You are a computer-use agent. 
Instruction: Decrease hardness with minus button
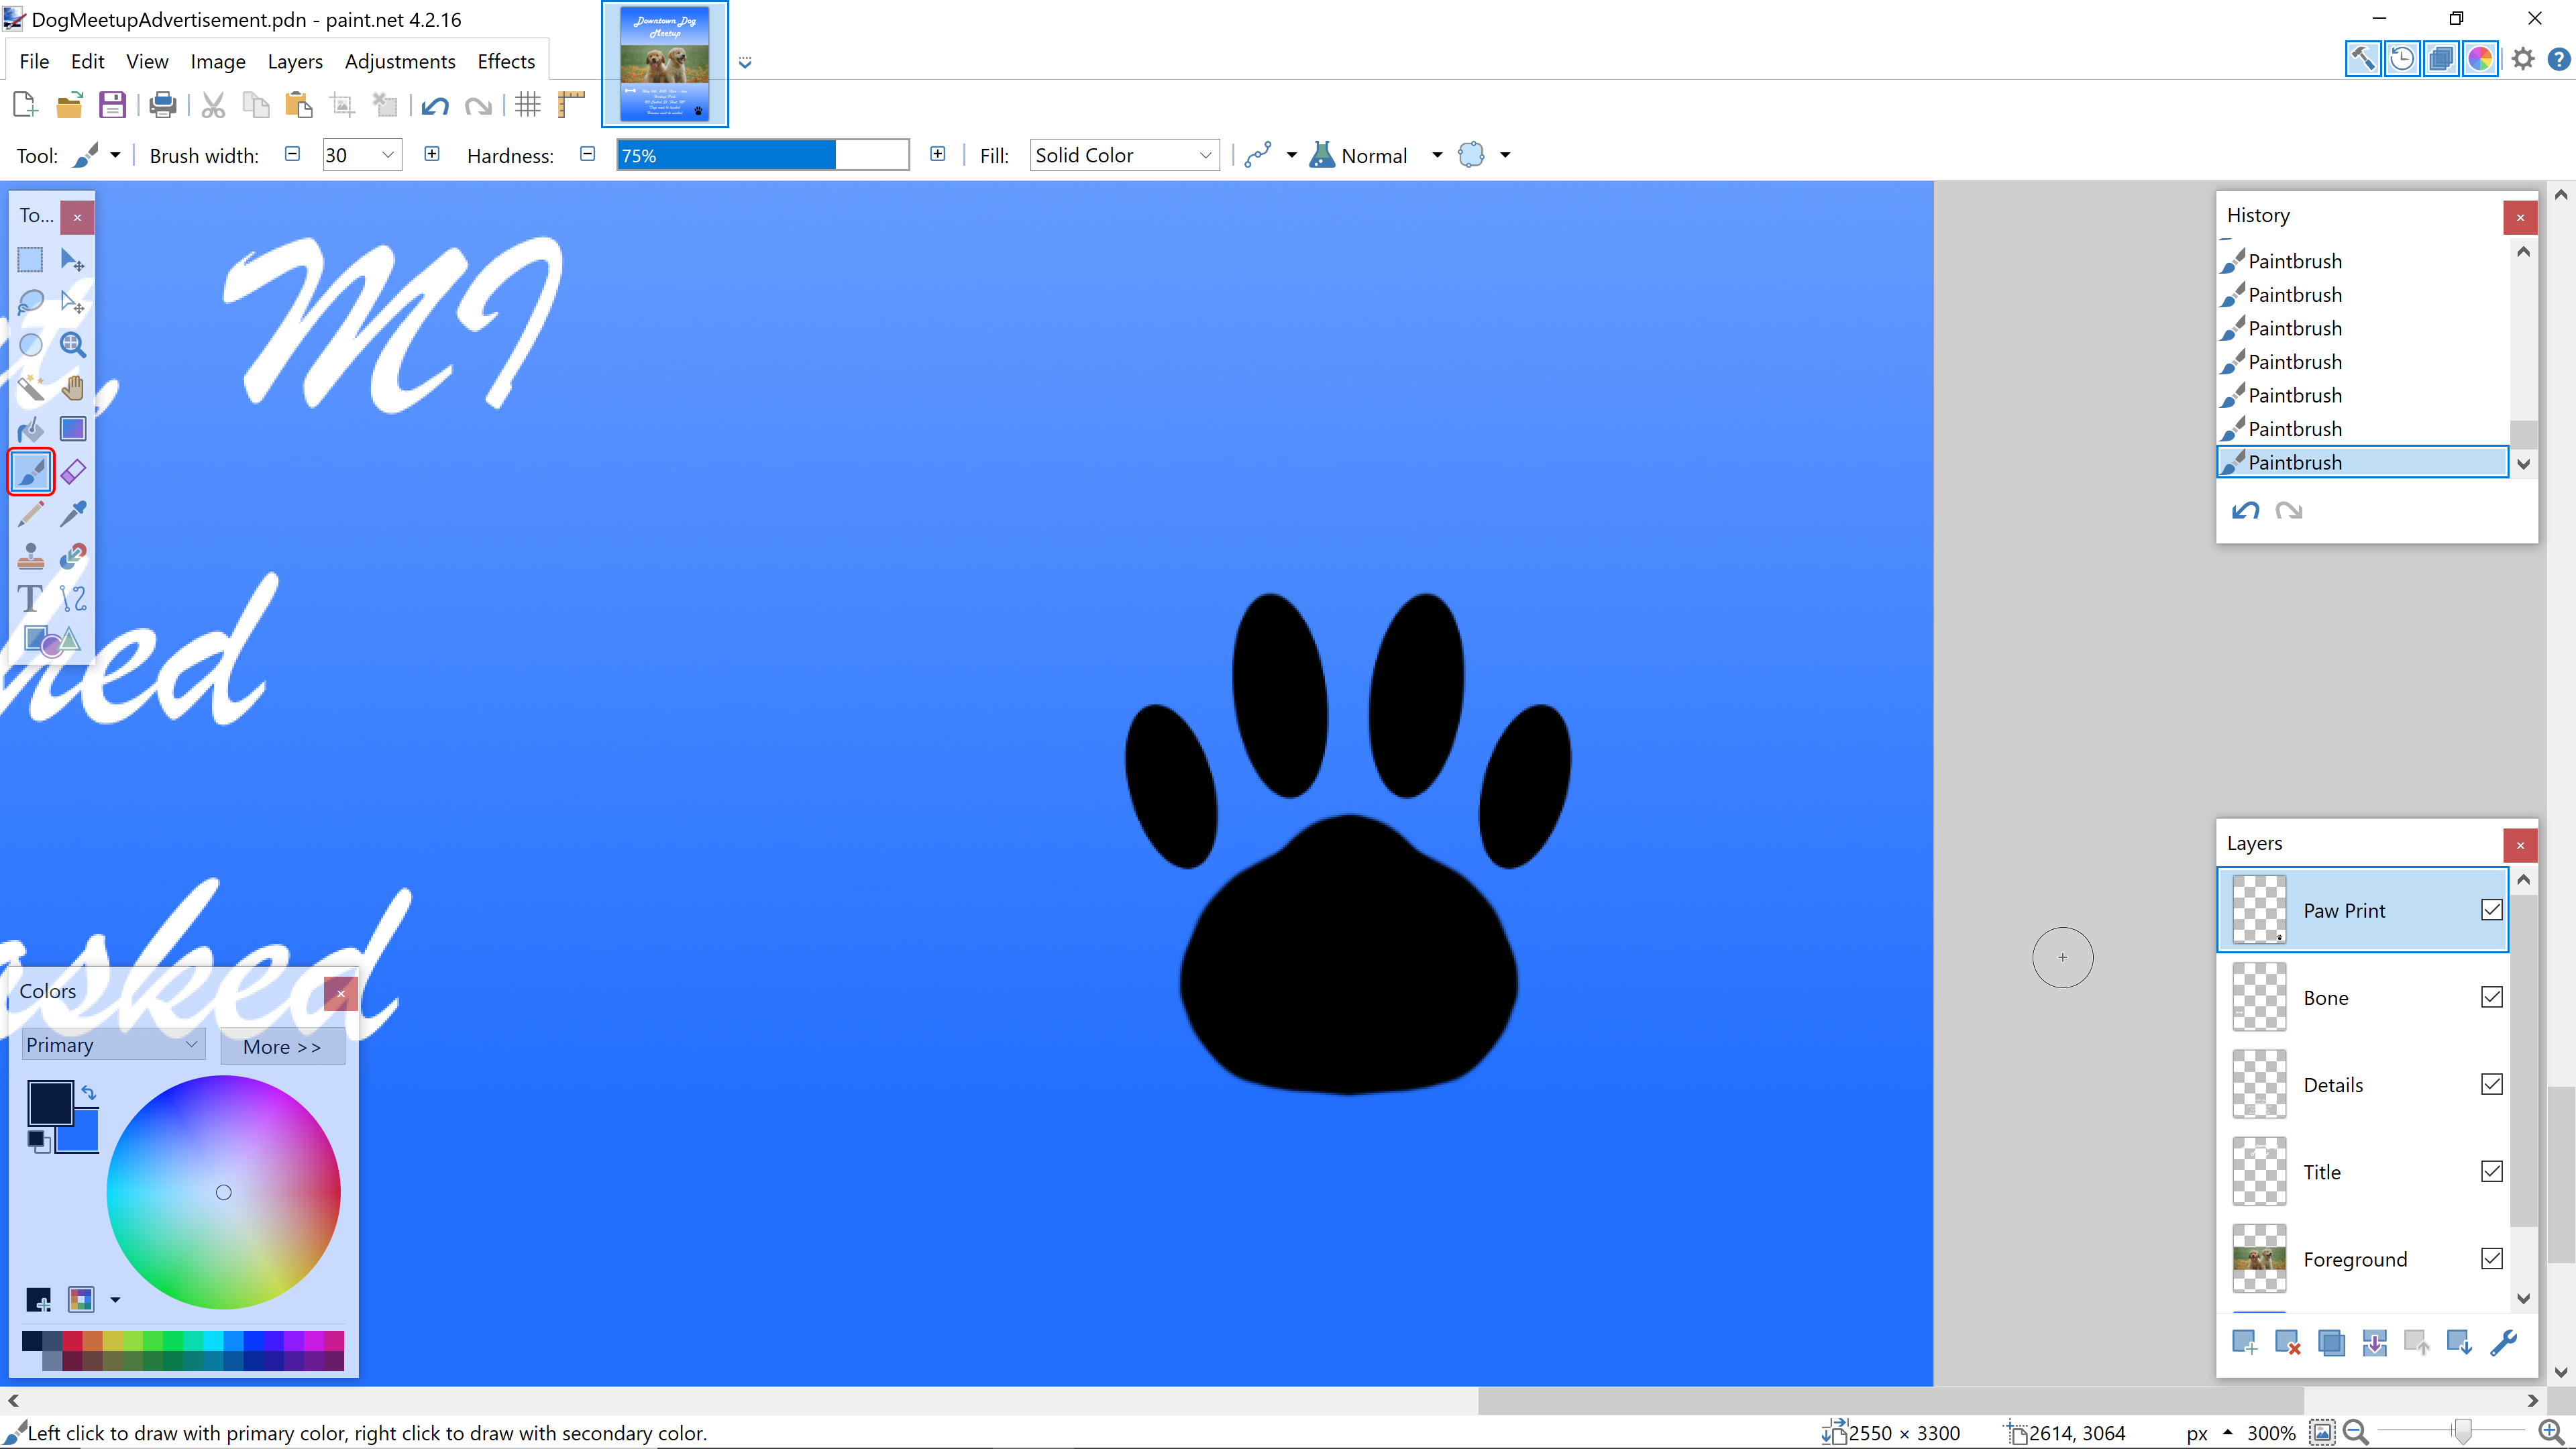(588, 154)
